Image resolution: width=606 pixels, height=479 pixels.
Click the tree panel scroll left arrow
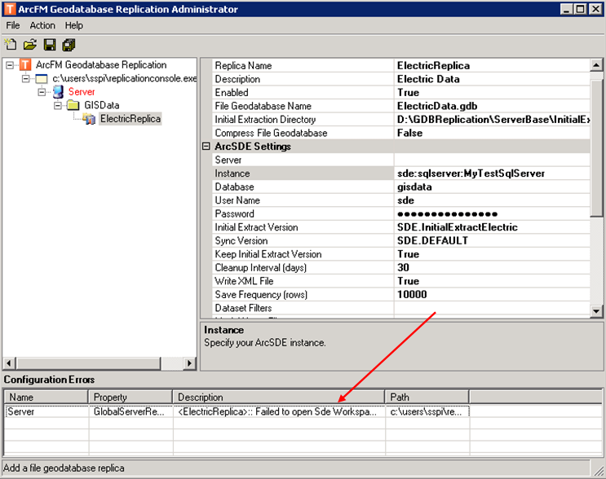point(10,363)
